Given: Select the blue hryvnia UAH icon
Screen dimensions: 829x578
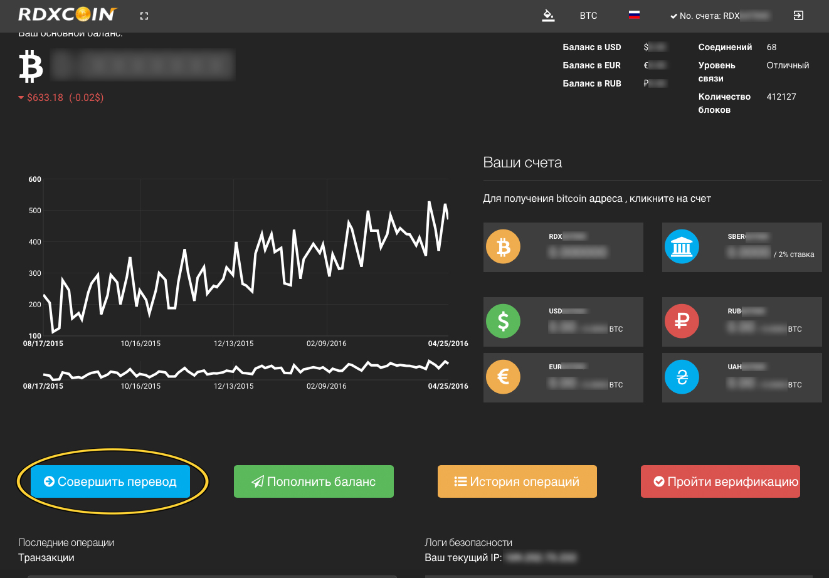Looking at the screenshot, I should click(682, 377).
